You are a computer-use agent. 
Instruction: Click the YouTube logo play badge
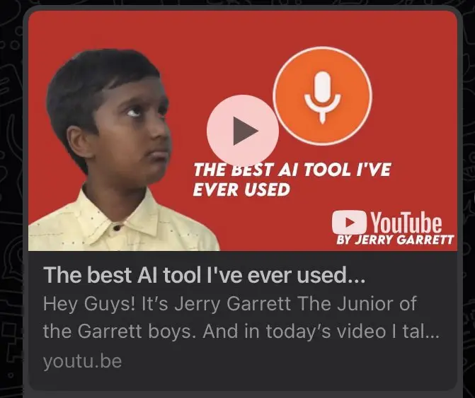pos(349,222)
